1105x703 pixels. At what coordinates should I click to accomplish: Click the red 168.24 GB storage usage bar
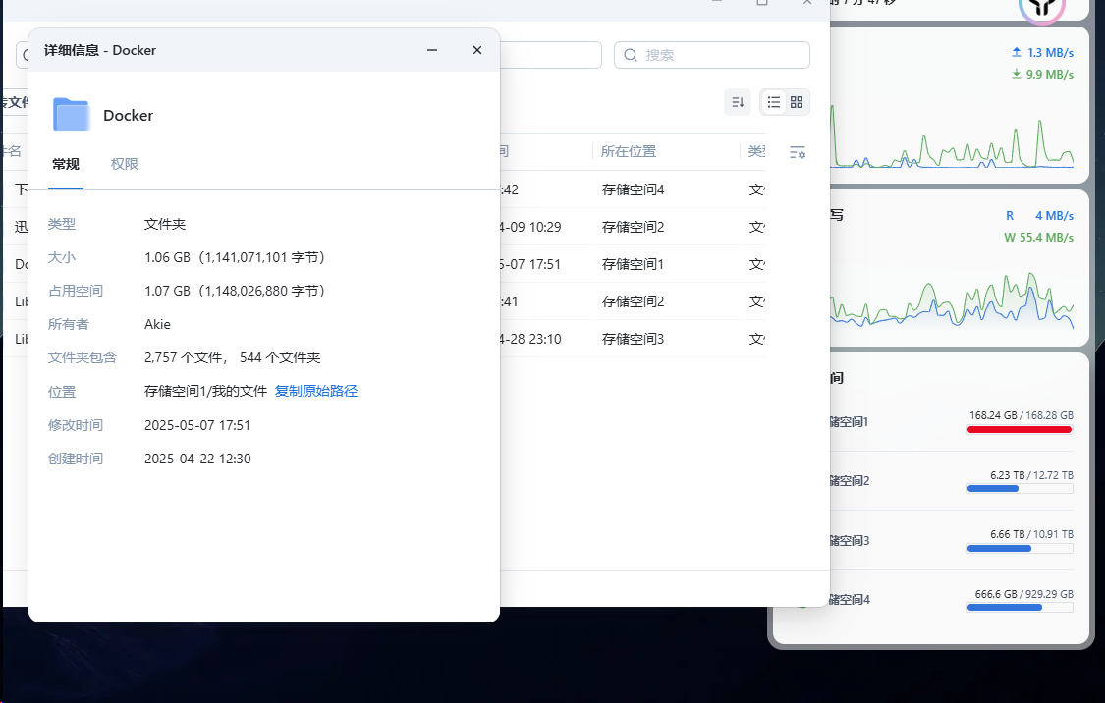coord(1020,430)
